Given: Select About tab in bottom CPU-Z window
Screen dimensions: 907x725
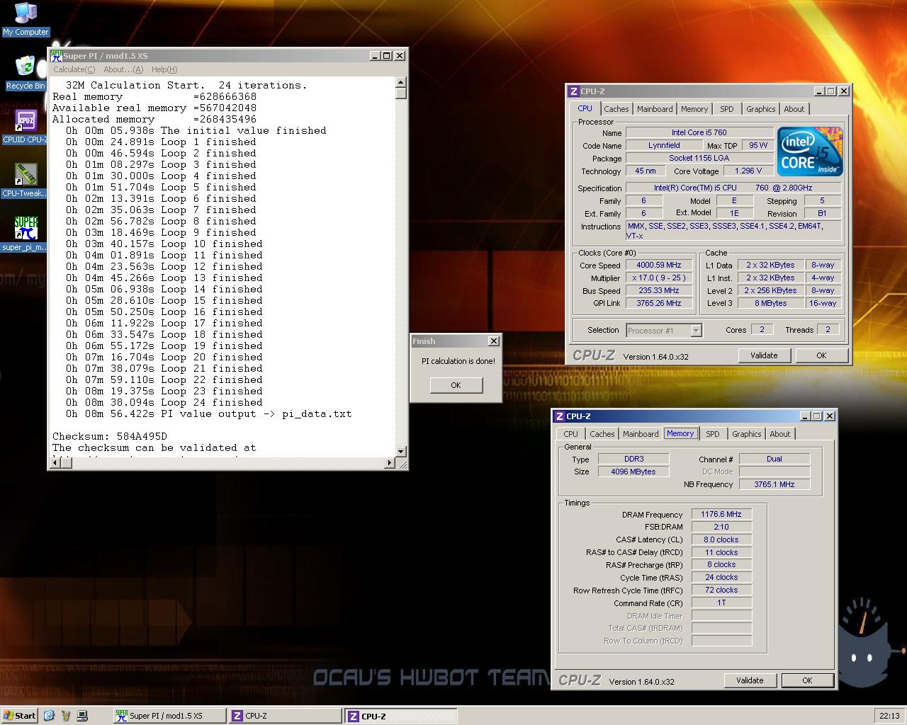Looking at the screenshot, I should tap(780, 434).
